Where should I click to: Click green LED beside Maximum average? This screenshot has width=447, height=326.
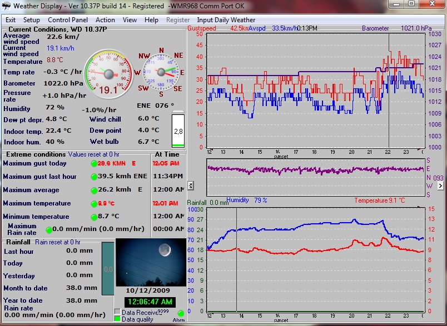click(x=94, y=190)
